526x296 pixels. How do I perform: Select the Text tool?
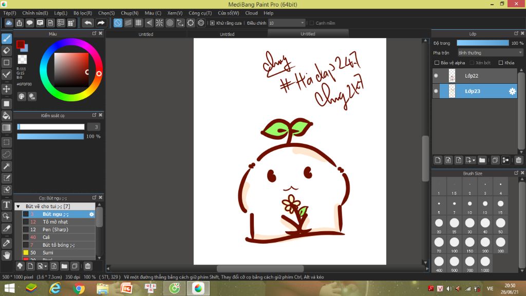[x=6, y=205]
